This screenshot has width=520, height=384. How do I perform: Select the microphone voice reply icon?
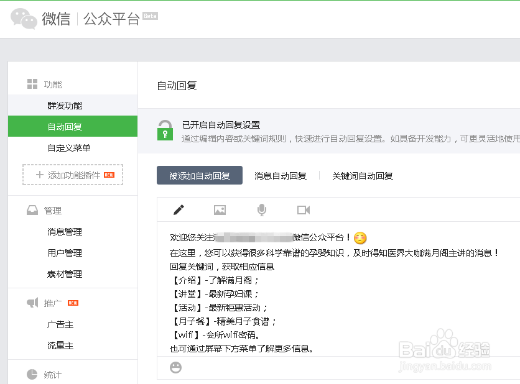tap(261, 210)
